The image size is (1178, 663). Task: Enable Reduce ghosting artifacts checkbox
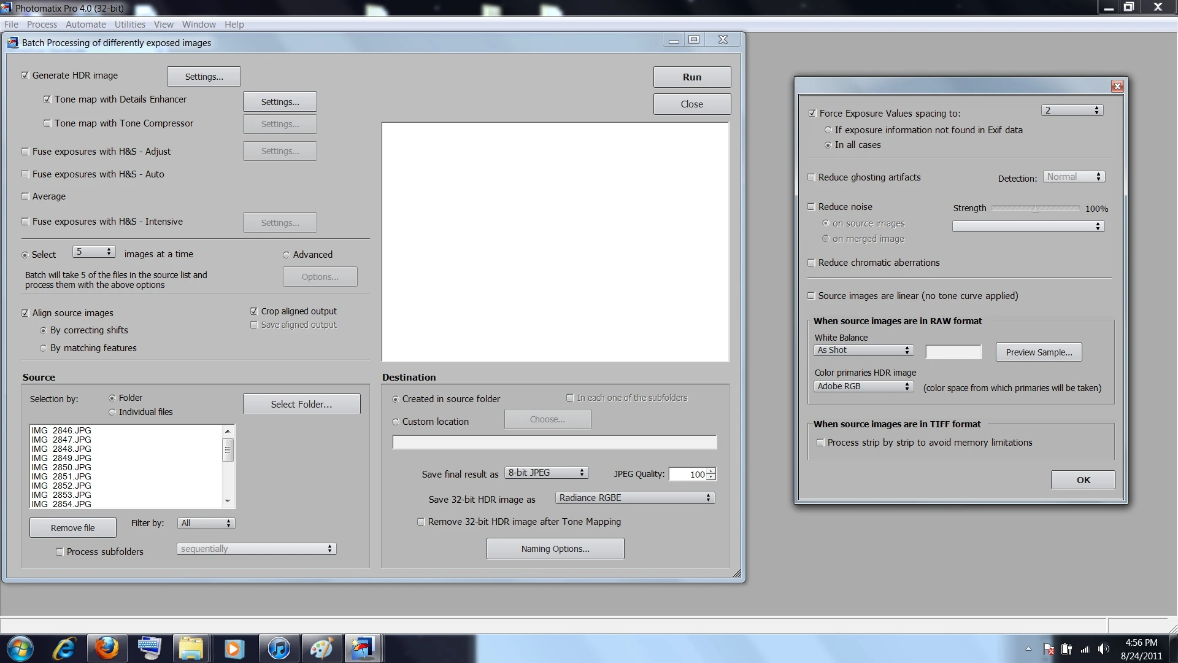point(811,177)
